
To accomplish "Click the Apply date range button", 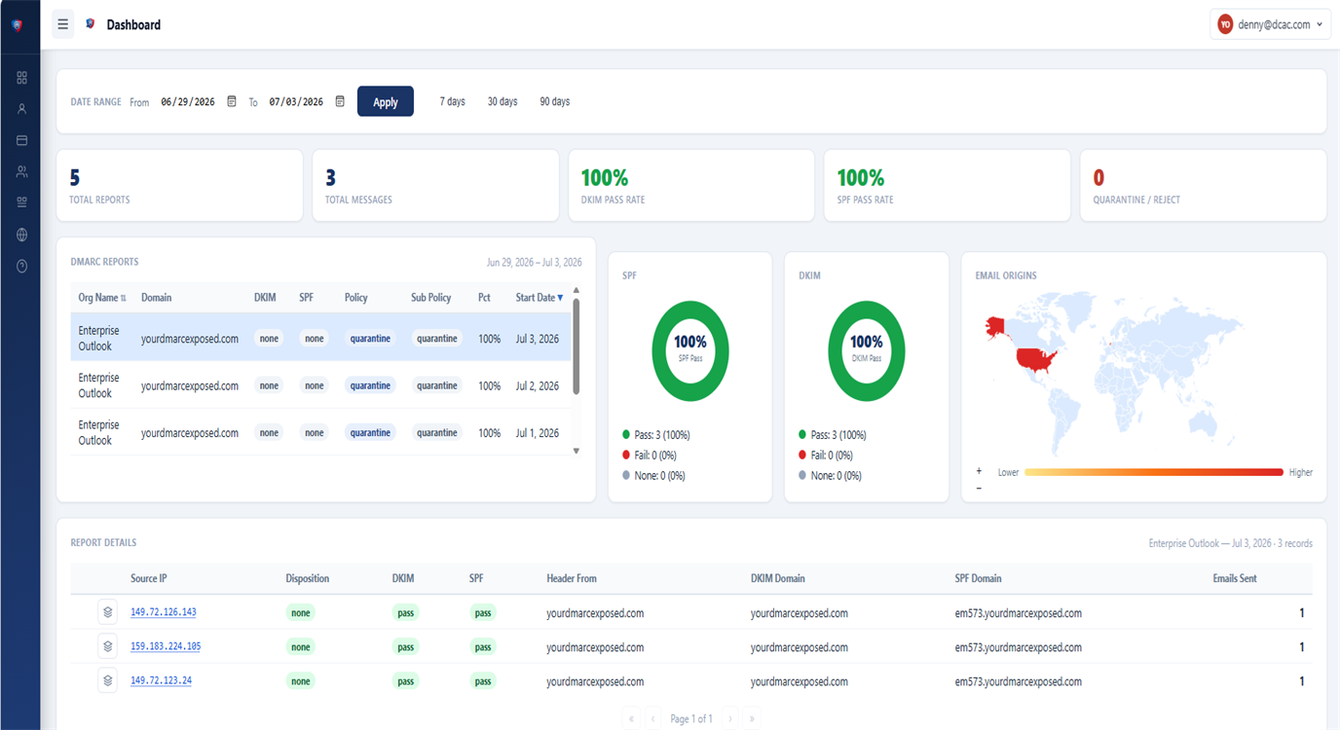I will pos(386,101).
